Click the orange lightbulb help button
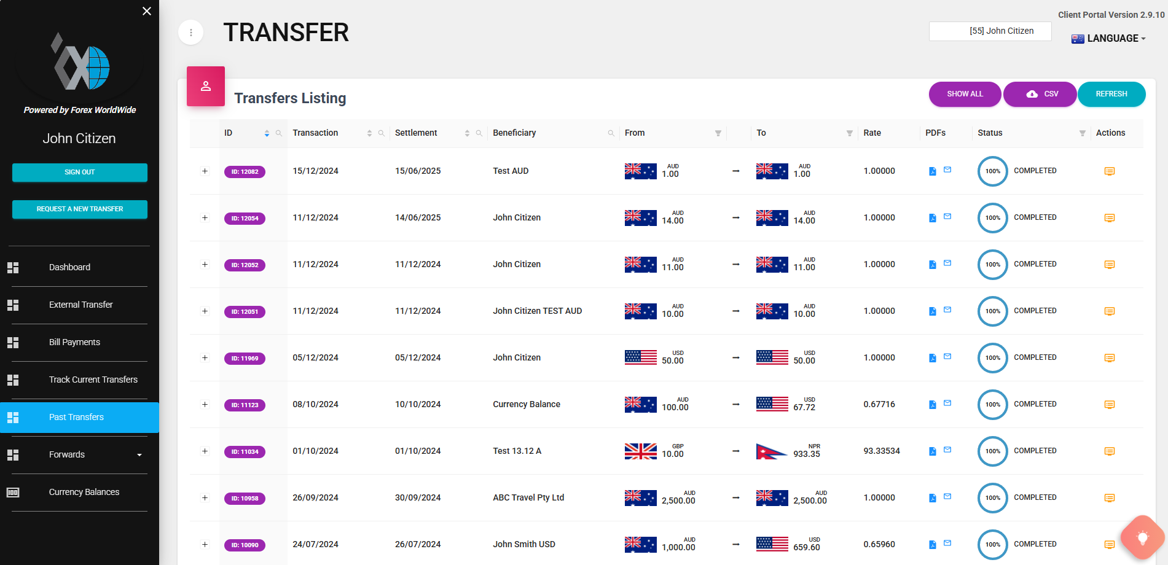The height and width of the screenshot is (565, 1168). pos(1142,538)
